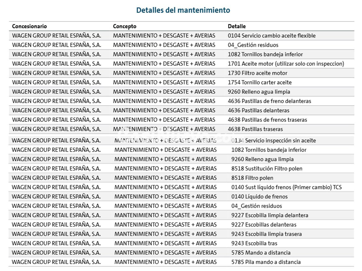Click '4638 Pastillas de frenos traseras' cell
The width and height of the screenshot is (362, 271).
(x=267, y=119)
